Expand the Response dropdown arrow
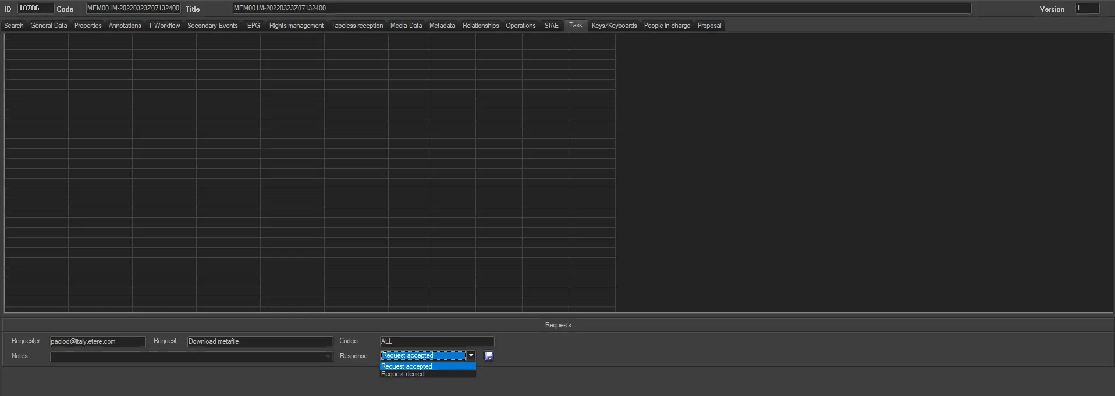 471,356
